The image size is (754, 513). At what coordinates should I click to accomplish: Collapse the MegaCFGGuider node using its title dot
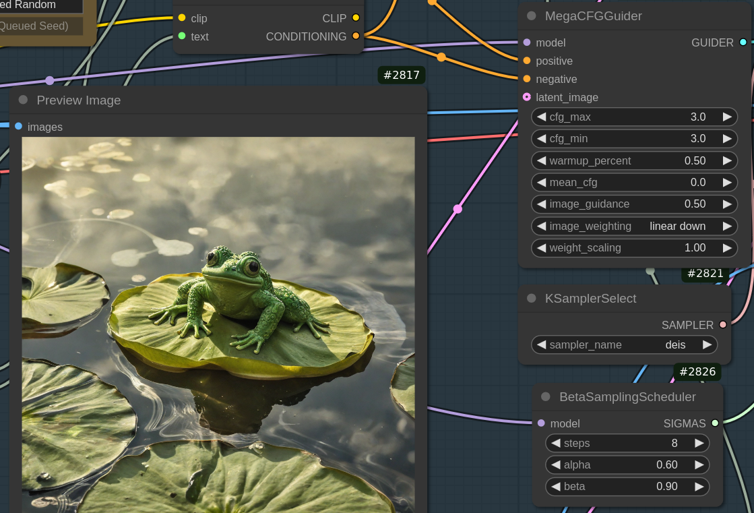(532, 16)
